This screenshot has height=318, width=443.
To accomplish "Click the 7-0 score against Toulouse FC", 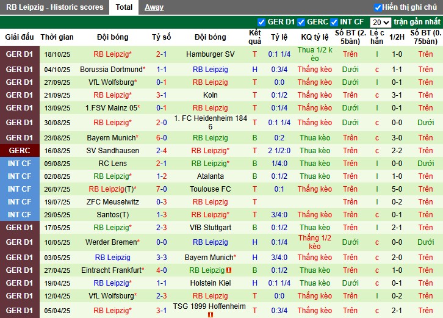I will [x=161, y=189].
